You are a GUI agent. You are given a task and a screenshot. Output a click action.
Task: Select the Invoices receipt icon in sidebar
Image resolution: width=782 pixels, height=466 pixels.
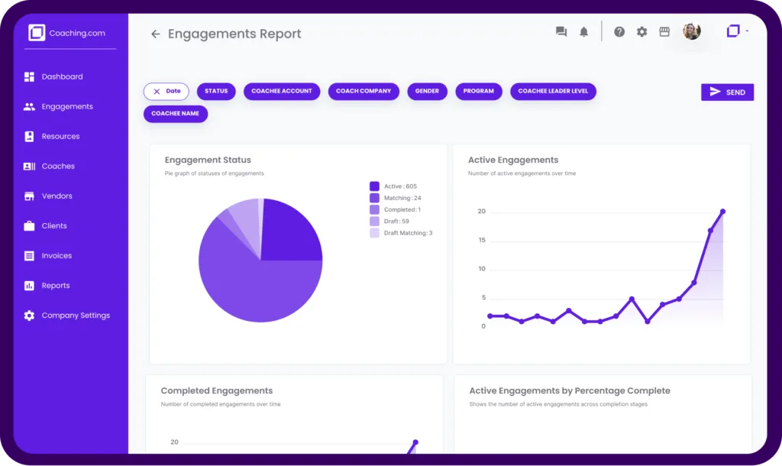coord(29,255)
